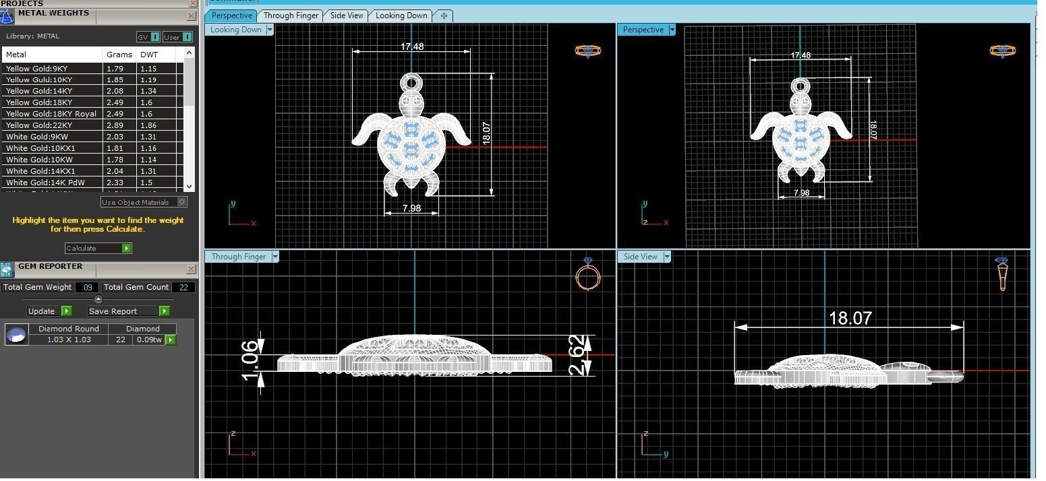Add a new viewport tab with plus

coord(443,15)
